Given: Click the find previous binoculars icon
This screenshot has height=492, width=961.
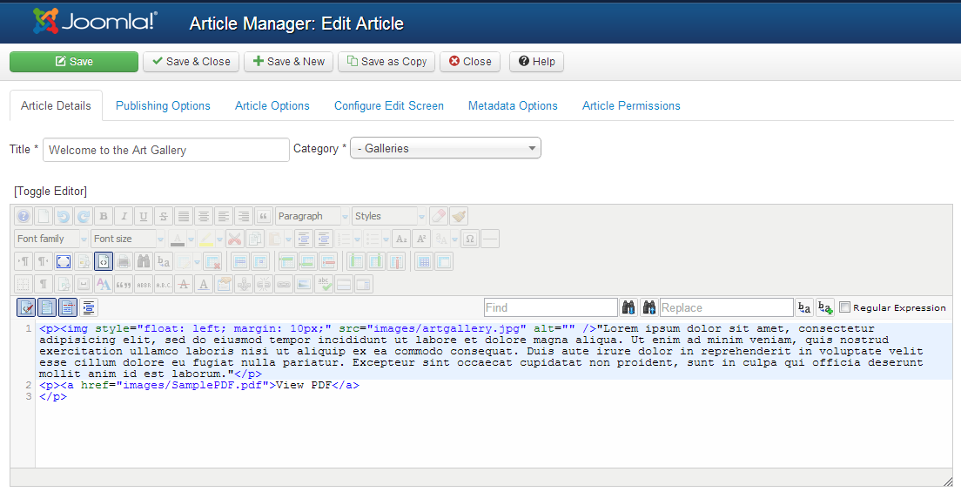Looking at the screenshot, I should (x=649, y=307).
